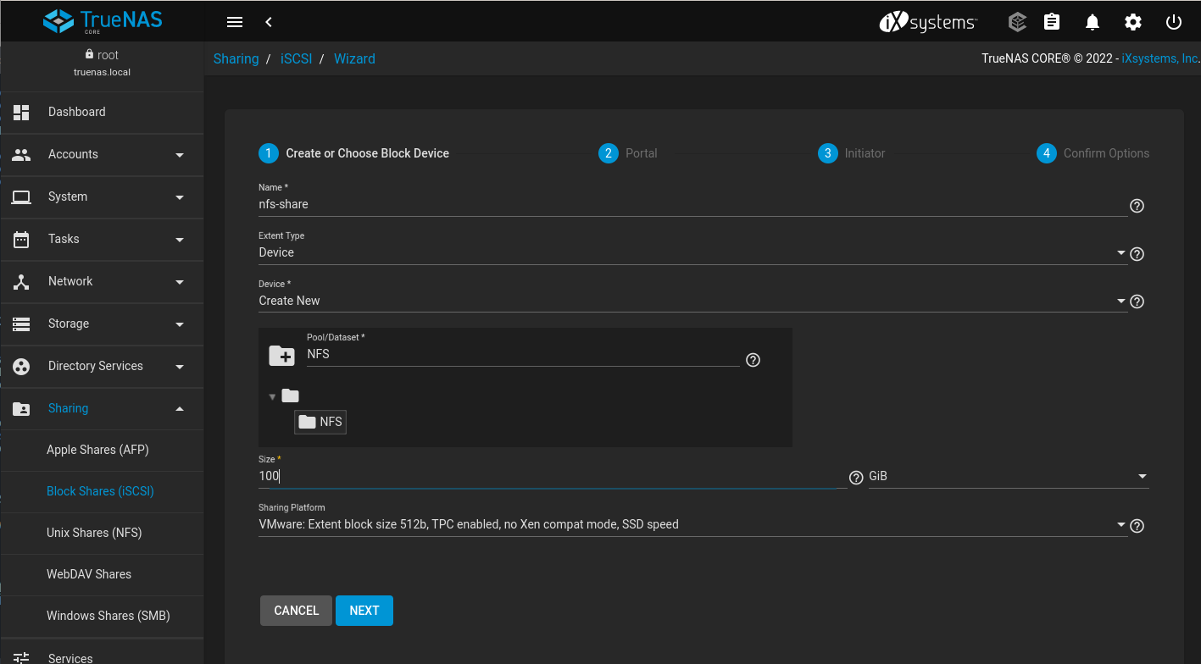Open the Sharing Platform dropdown
Viewport: 1201px width, 664px height.
pyautogui.click(x=692, y=524)
